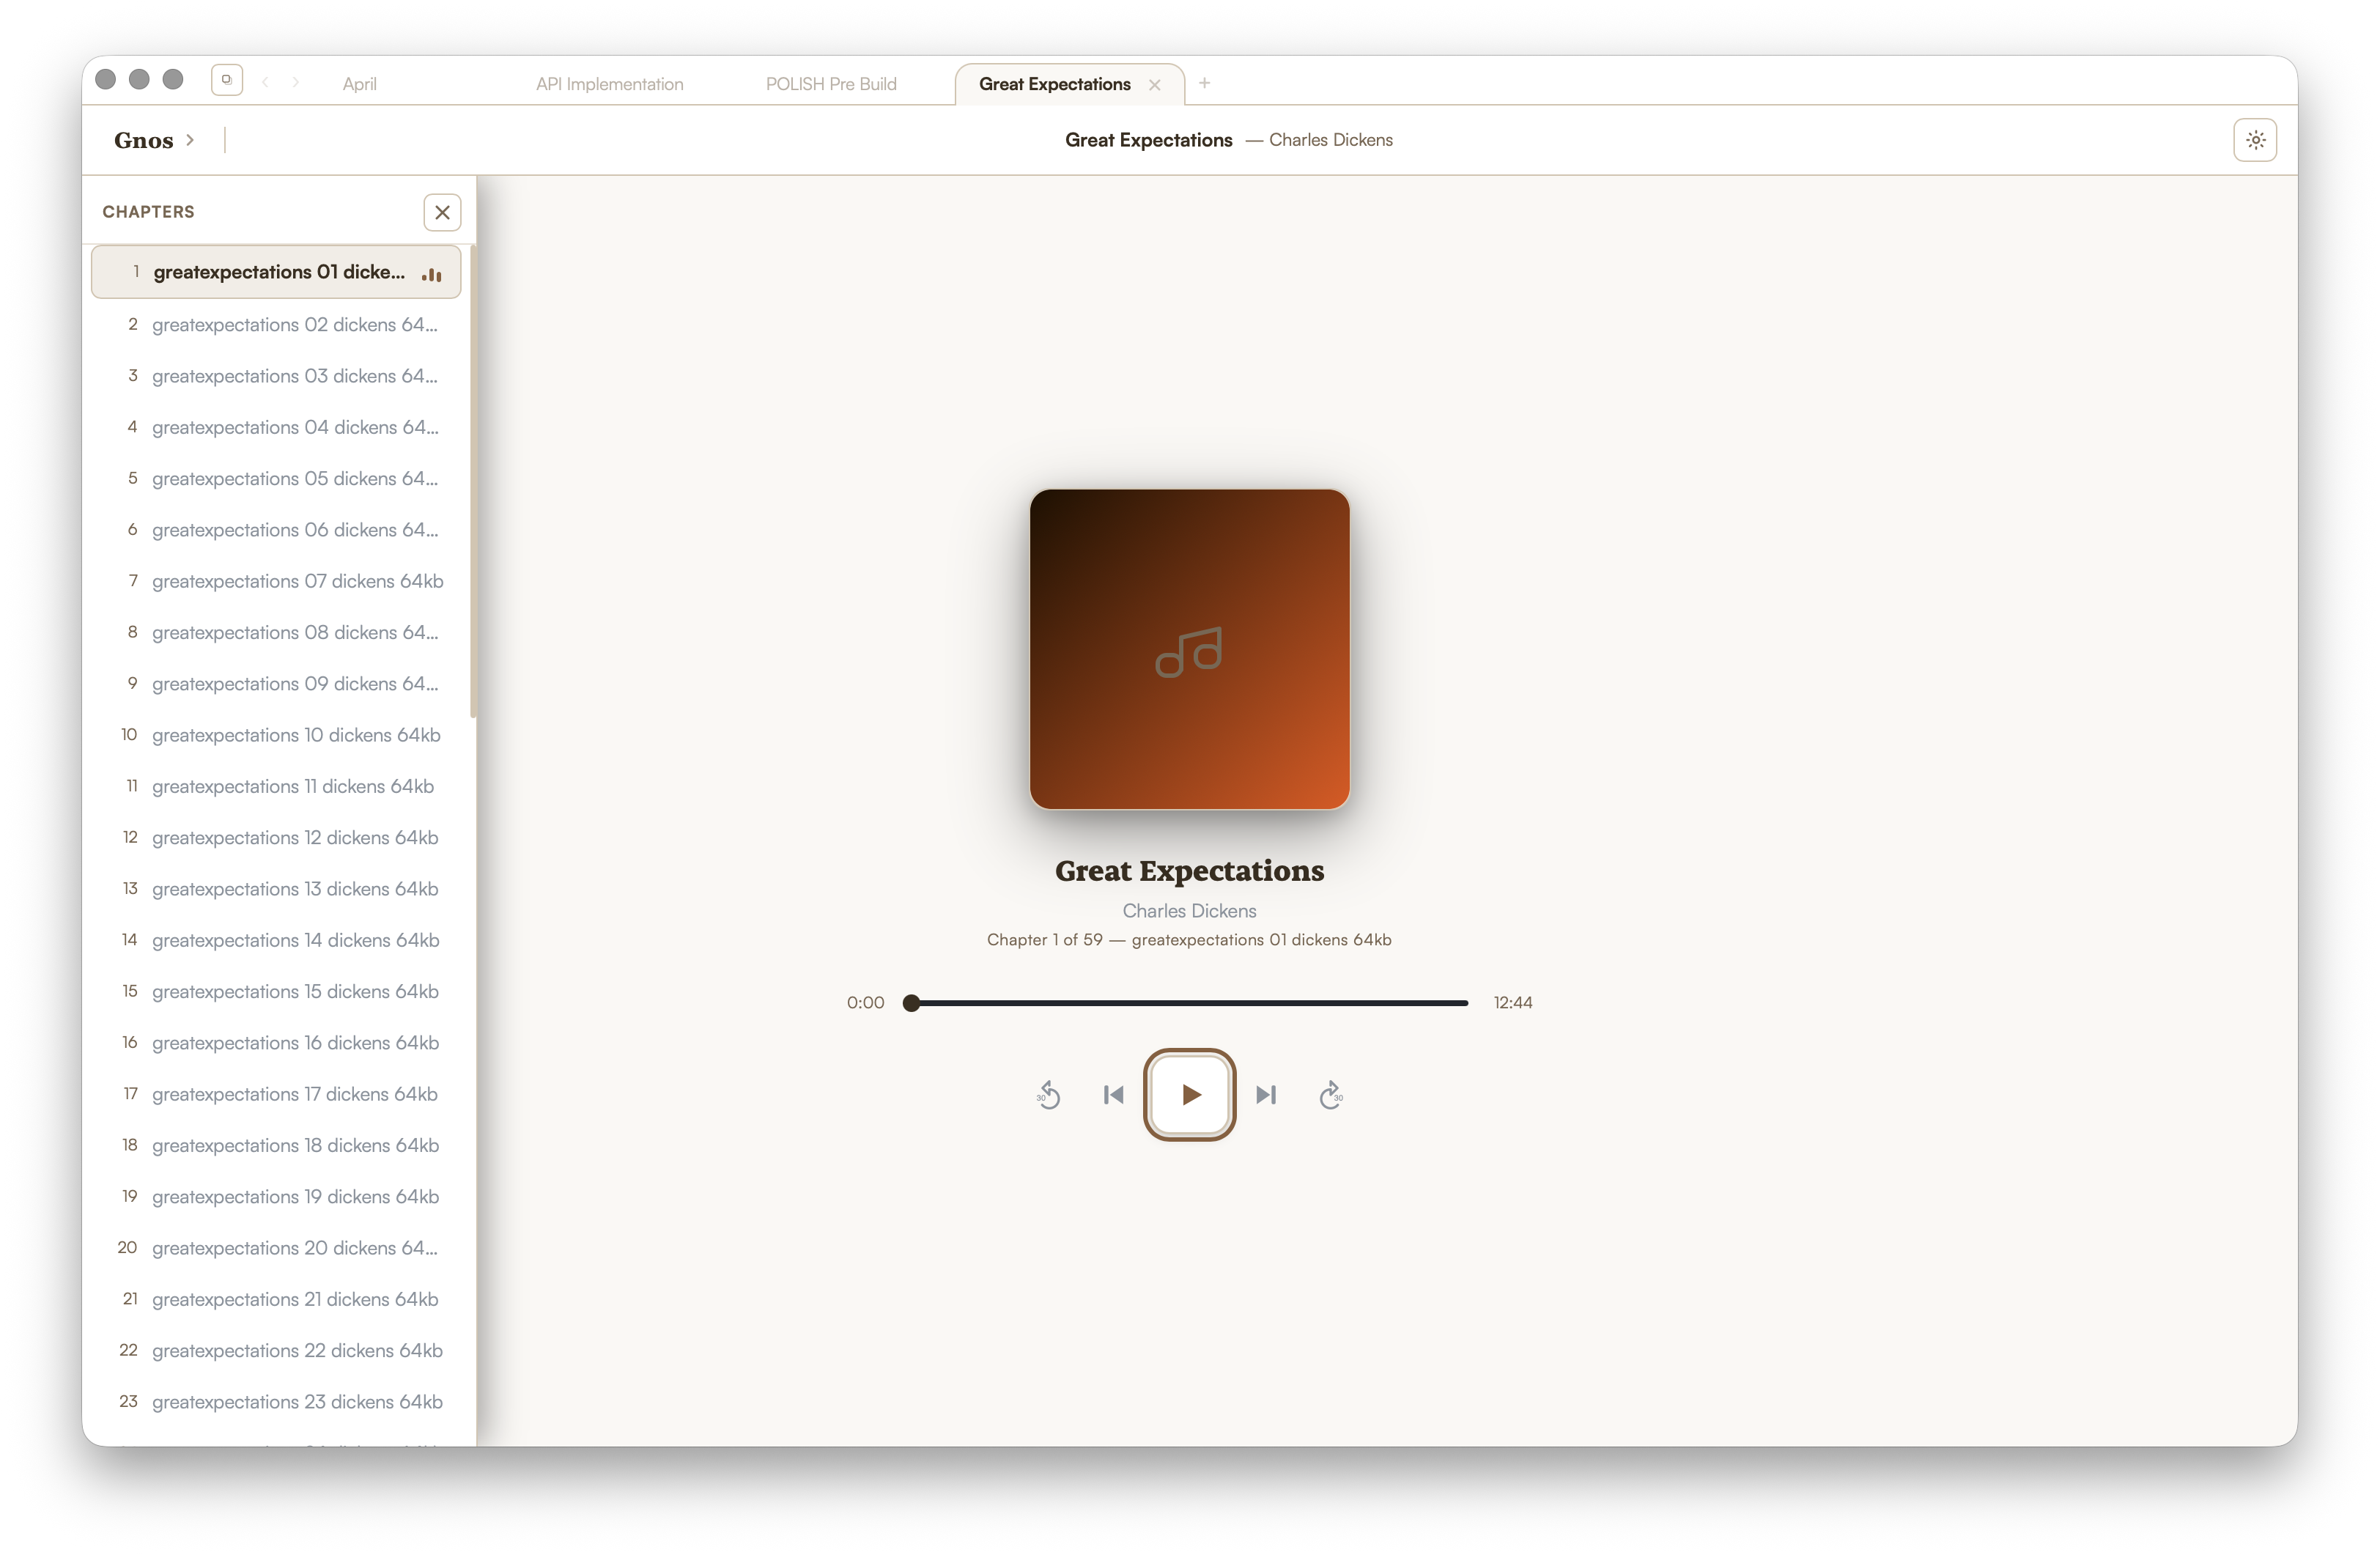Select chapter 7 greatexpectations 07
This screenshot has width=2380, height=1555.
pyautogui.click(x=276, y=581)
